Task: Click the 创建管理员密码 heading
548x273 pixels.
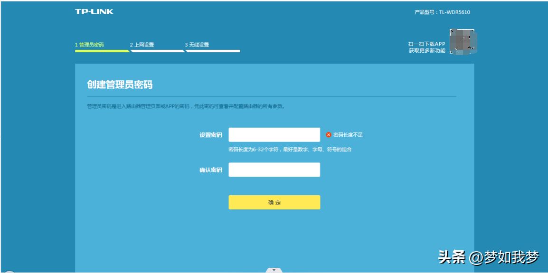Action: point(120,84)
